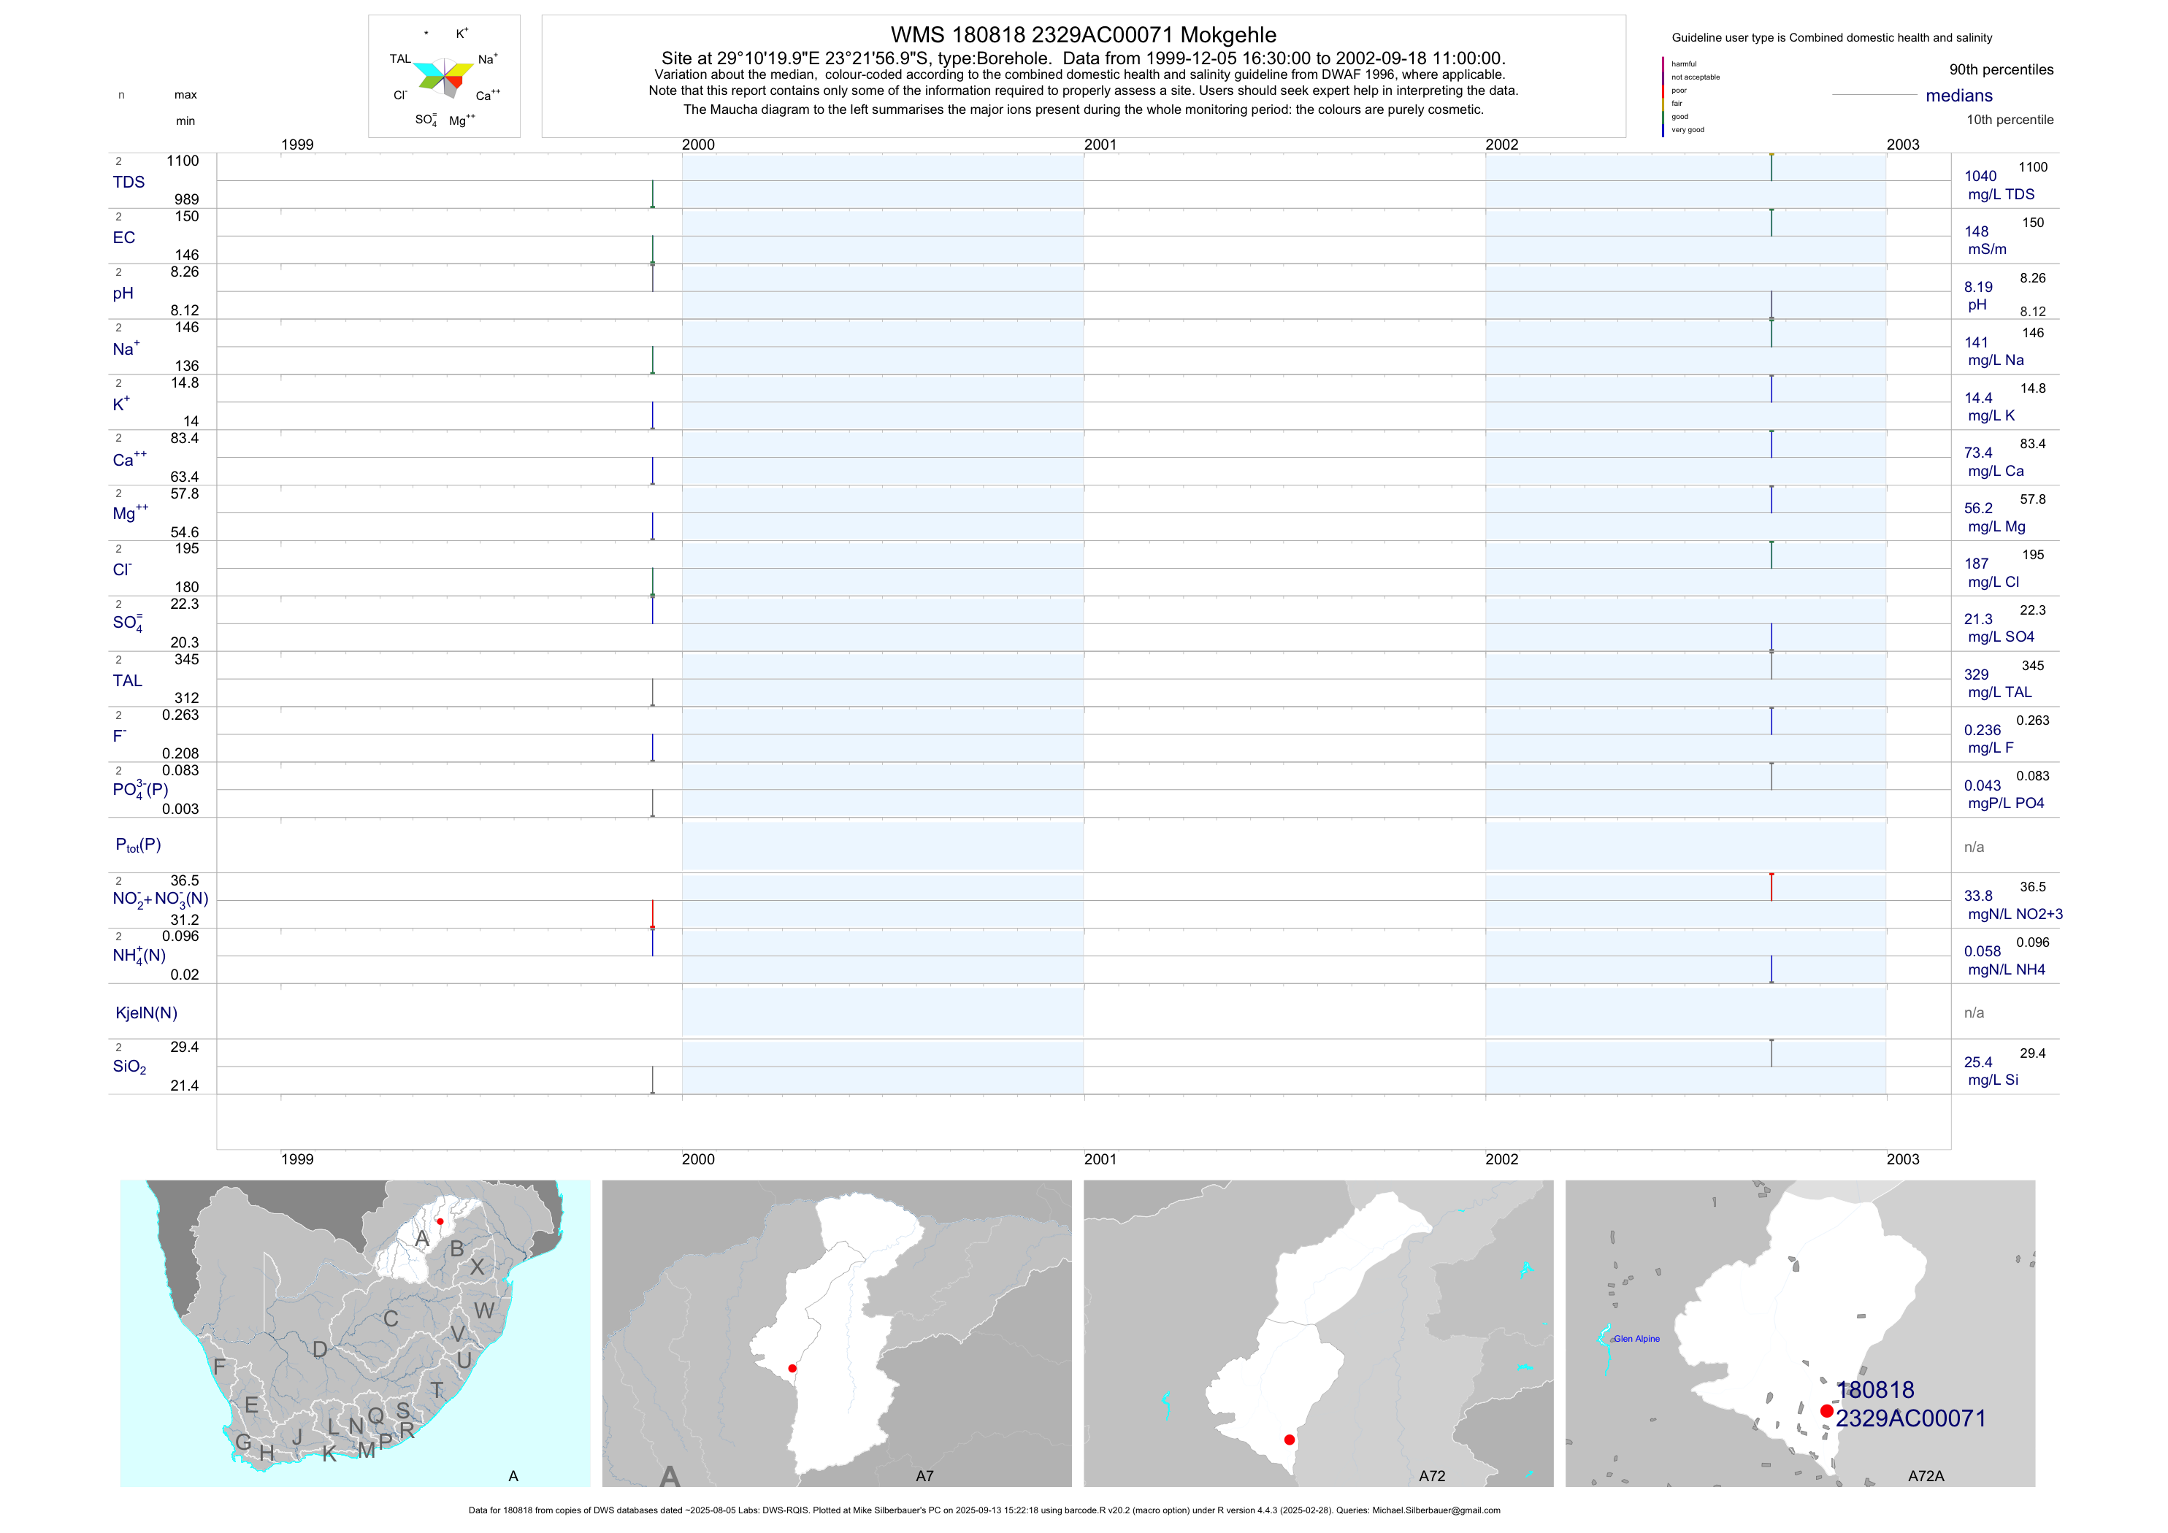Open the A72A catchment map thumbnail

(1800, 1333)
